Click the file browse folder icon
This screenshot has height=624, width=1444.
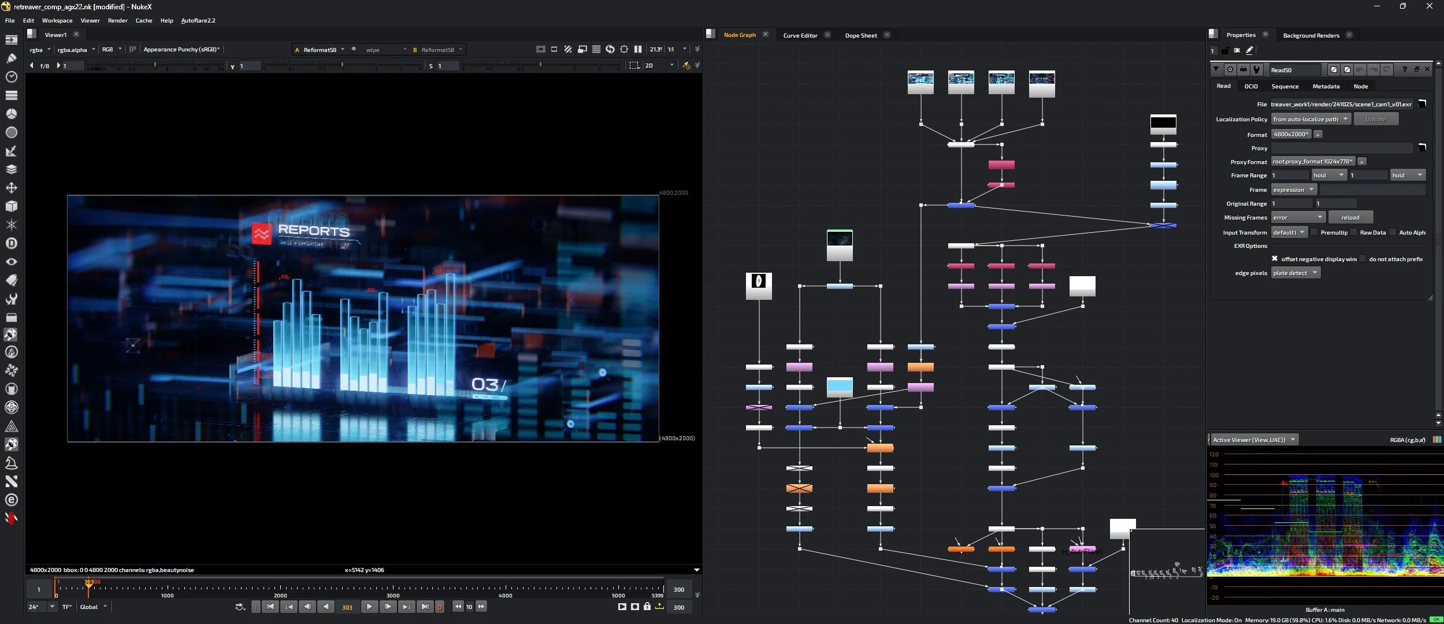point(1422,104)
